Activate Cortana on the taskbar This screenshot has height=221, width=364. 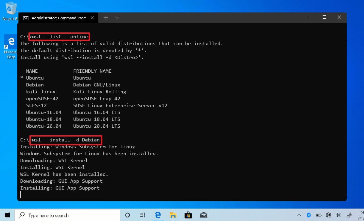pyautogui.click(x=127, y=215)
